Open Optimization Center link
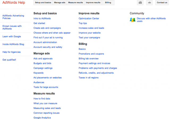 [89, 18]
